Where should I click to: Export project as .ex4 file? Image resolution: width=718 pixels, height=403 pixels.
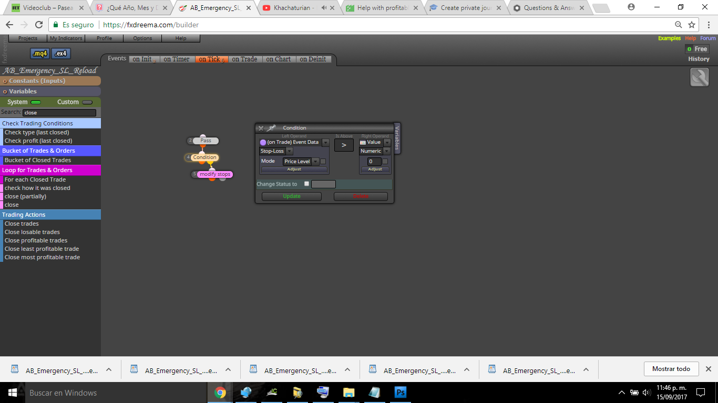tap(60, 54)
